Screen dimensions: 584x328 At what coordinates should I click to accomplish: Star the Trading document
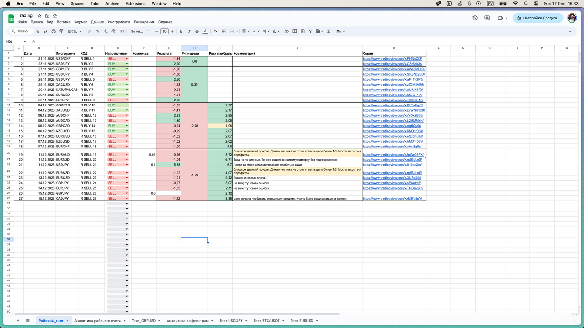click(x=39, y=16)
